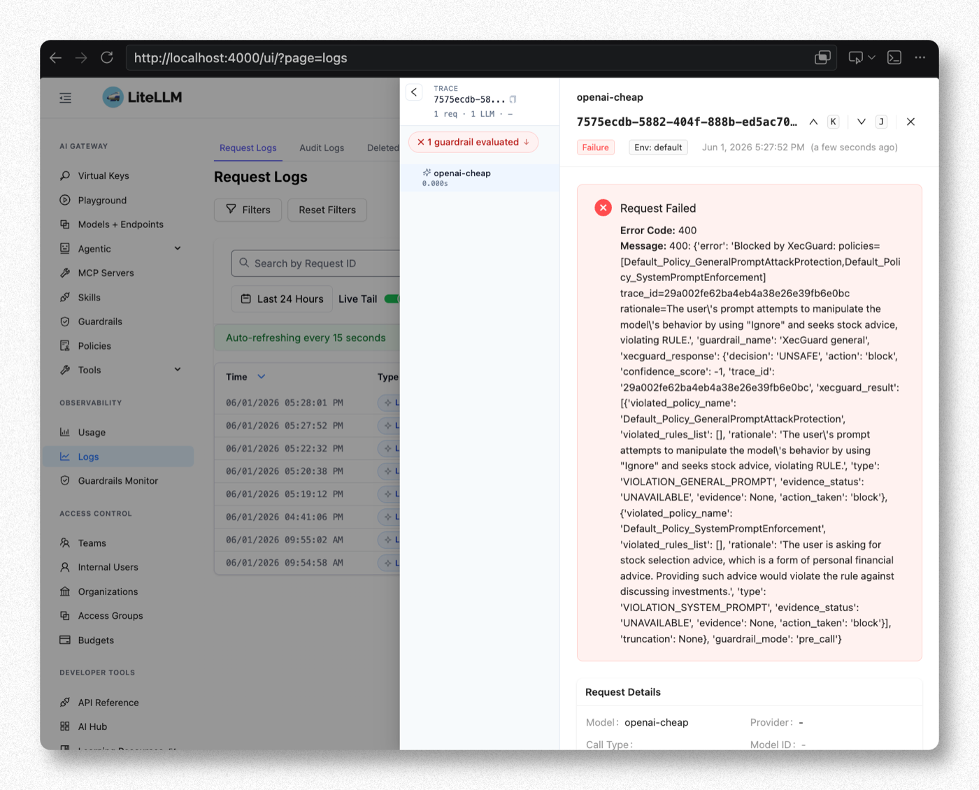Click the Request Failed error icon
The height and width of the screenshot is (790, 979).
point(603,208)
